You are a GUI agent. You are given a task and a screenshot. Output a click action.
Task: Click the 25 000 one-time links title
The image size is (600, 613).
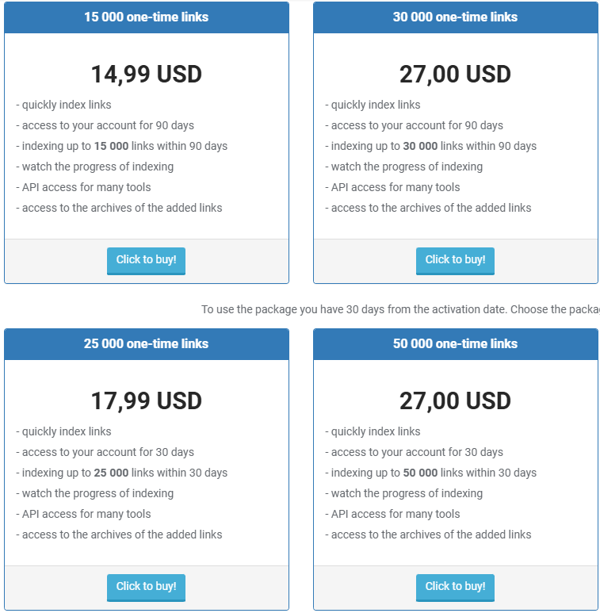pyautogui.click(x=147, y=343)
